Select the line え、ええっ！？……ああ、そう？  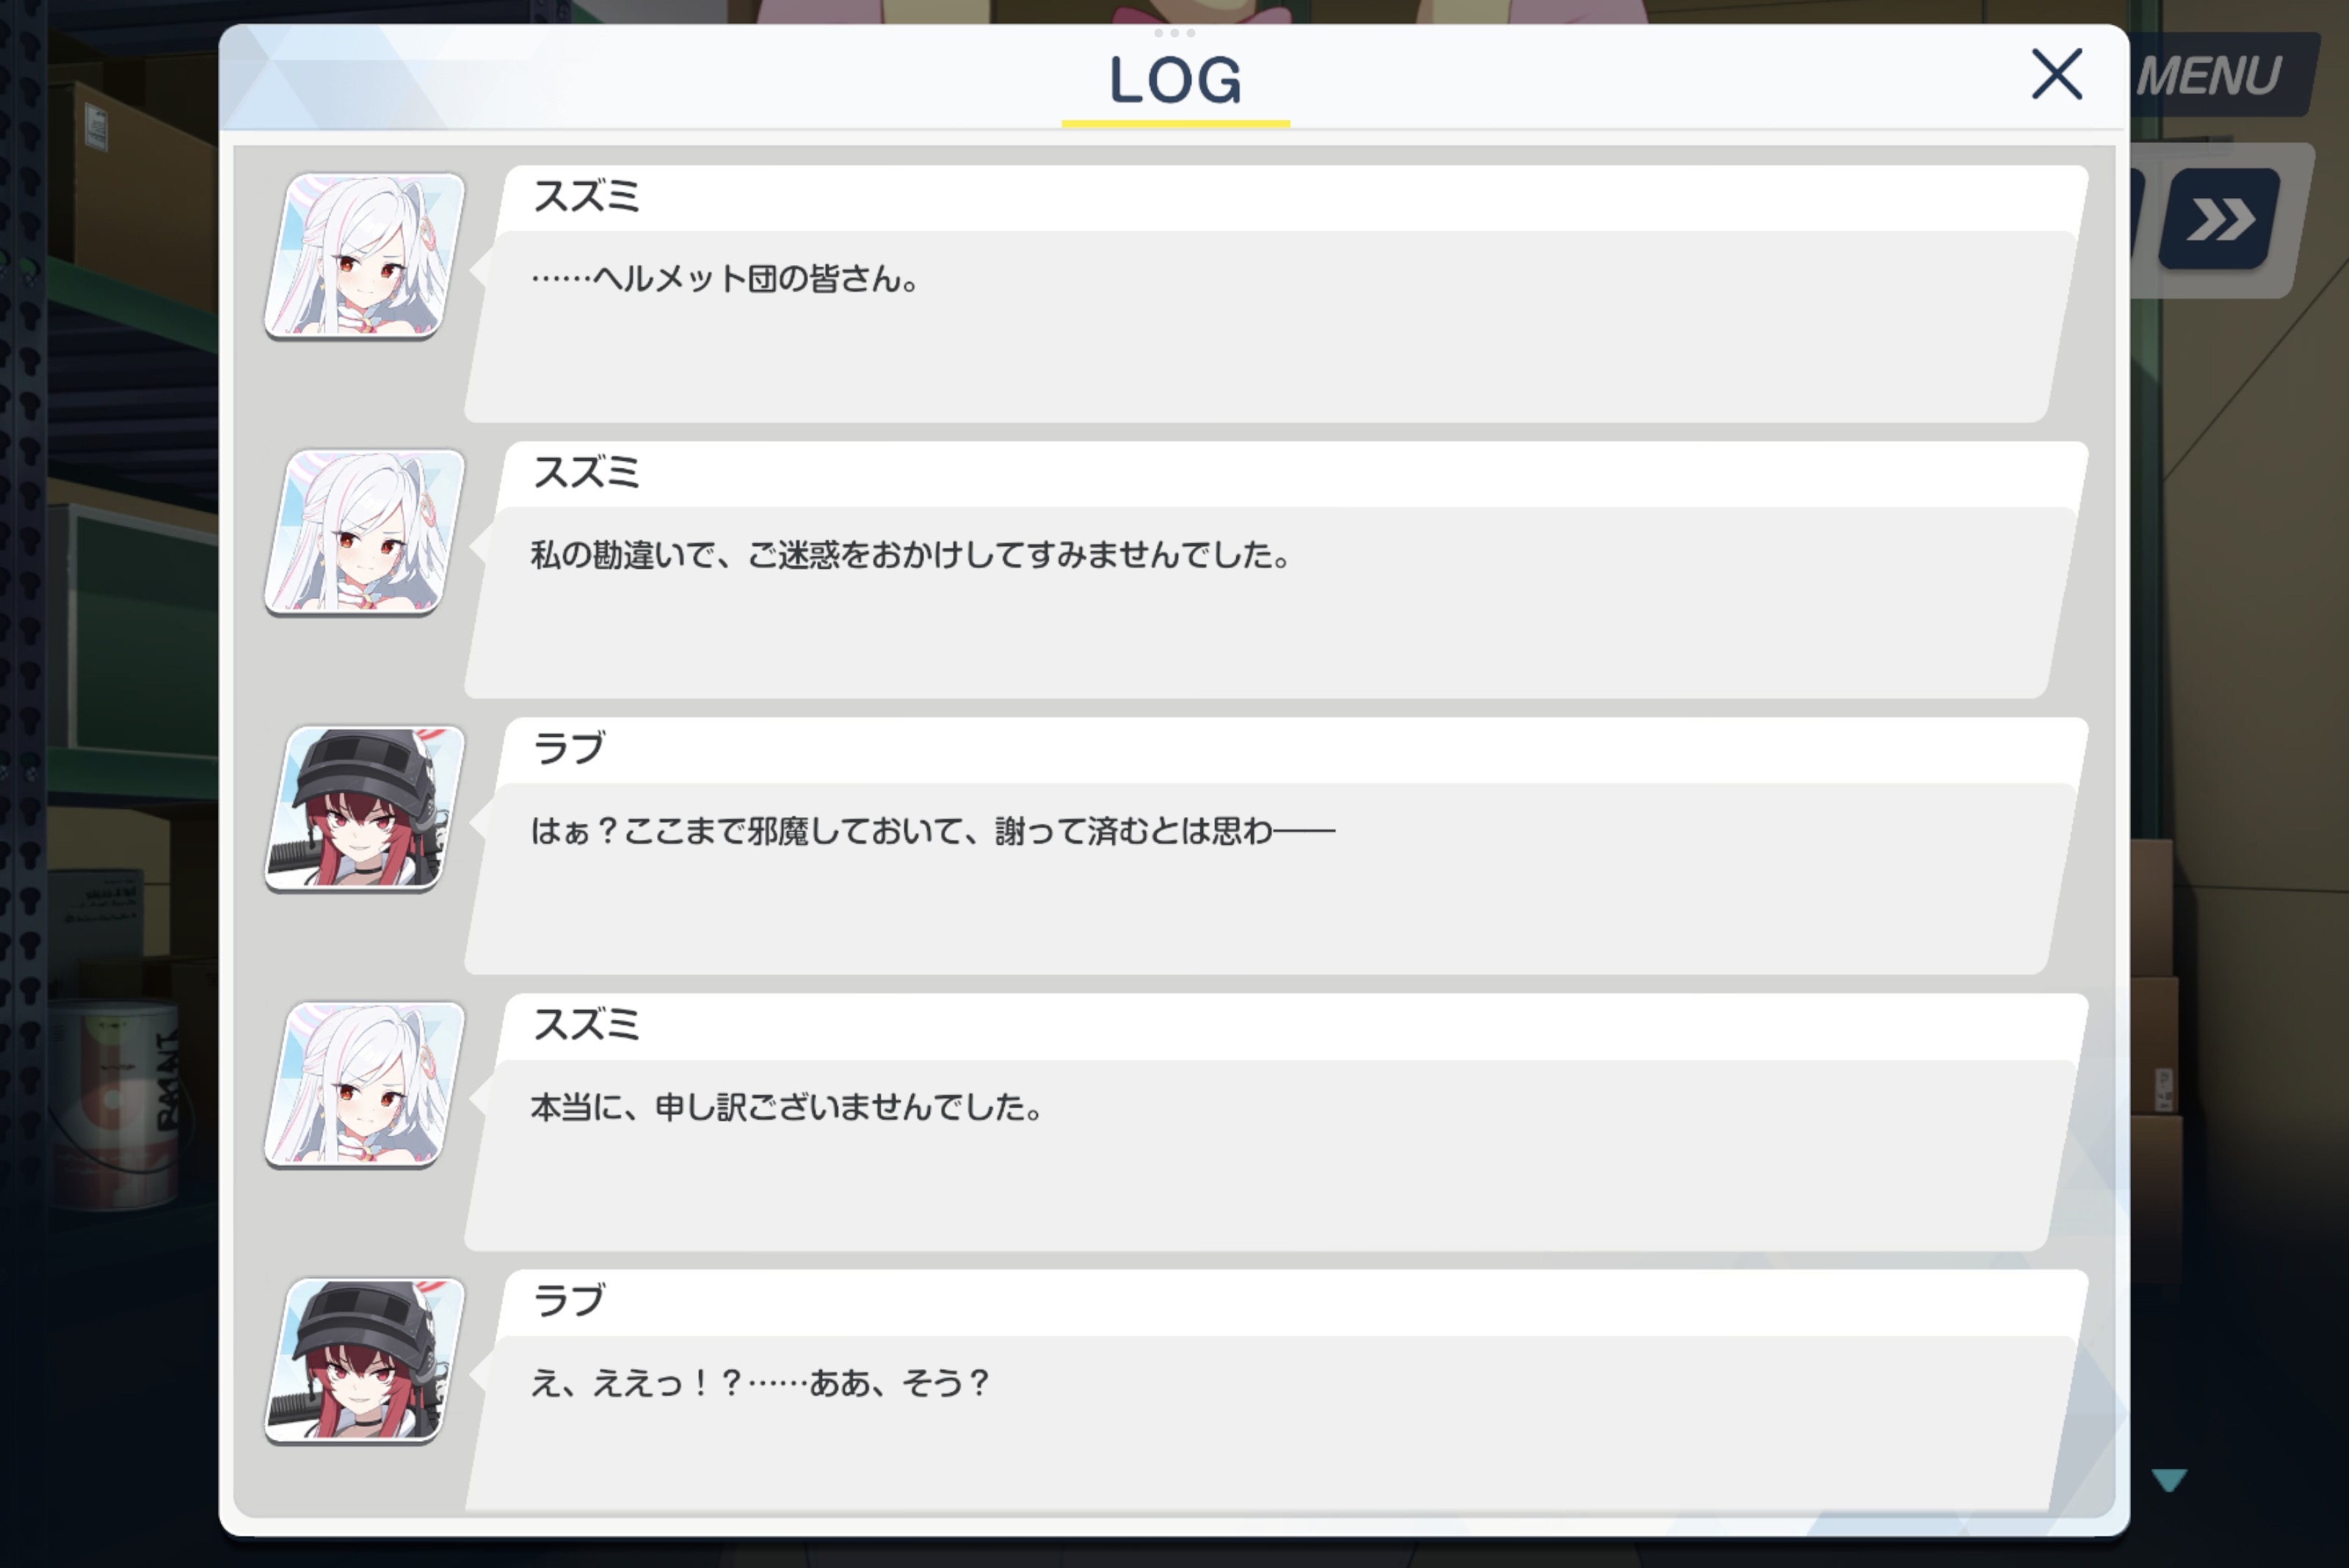pos(760,1383)
